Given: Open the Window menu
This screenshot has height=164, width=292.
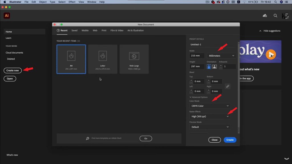Looking at the screenshot, I should click(x=92, y=2).
